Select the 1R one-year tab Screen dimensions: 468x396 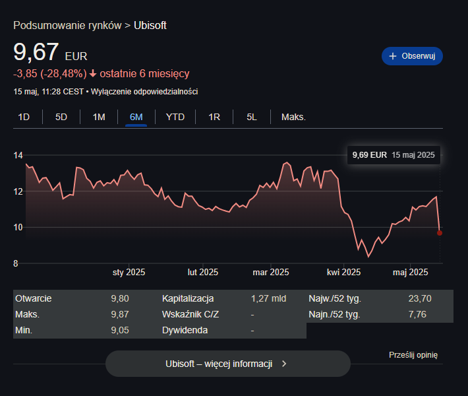(x=214, y=117)
